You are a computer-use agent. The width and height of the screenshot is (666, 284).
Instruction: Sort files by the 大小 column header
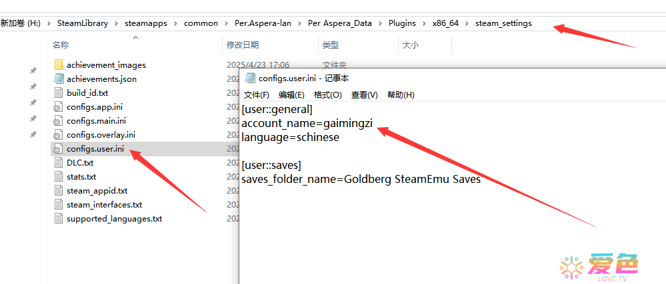[410, 45]
